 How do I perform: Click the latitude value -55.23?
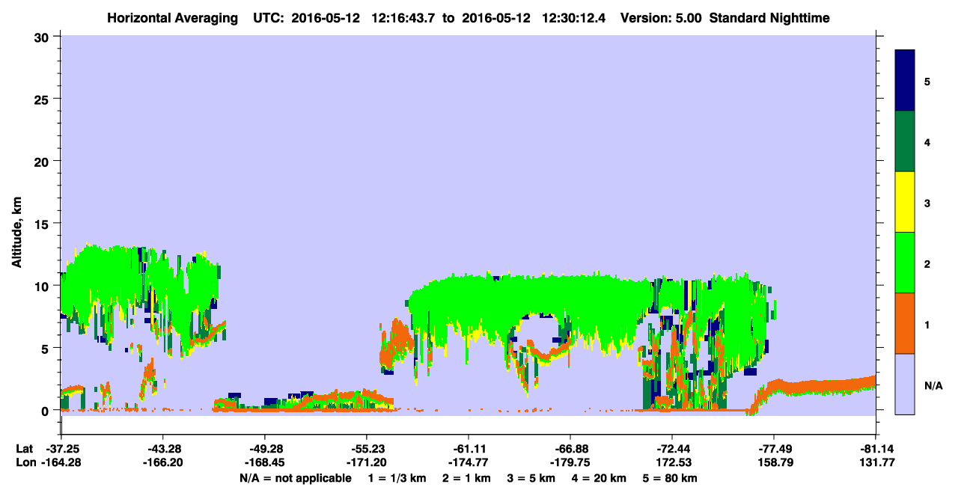(367, 449)
